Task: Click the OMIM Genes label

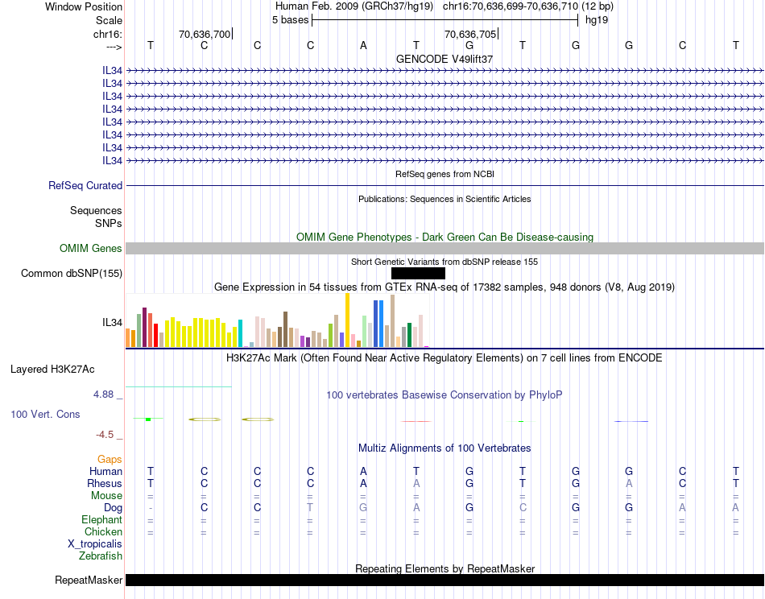Action: coord(90,248)
